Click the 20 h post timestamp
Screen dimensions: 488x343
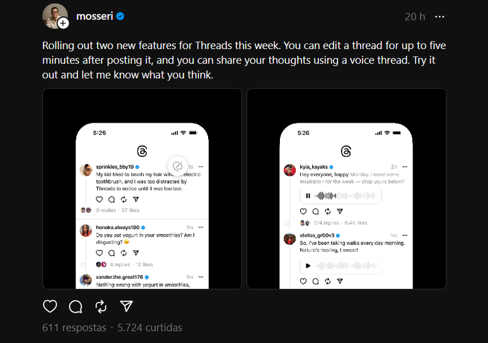tap(414, 16)
